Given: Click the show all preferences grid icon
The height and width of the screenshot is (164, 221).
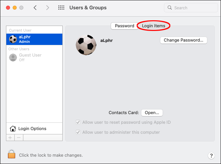Looking at the screenshot, I should pyautogui.click(x=61, y=8).
